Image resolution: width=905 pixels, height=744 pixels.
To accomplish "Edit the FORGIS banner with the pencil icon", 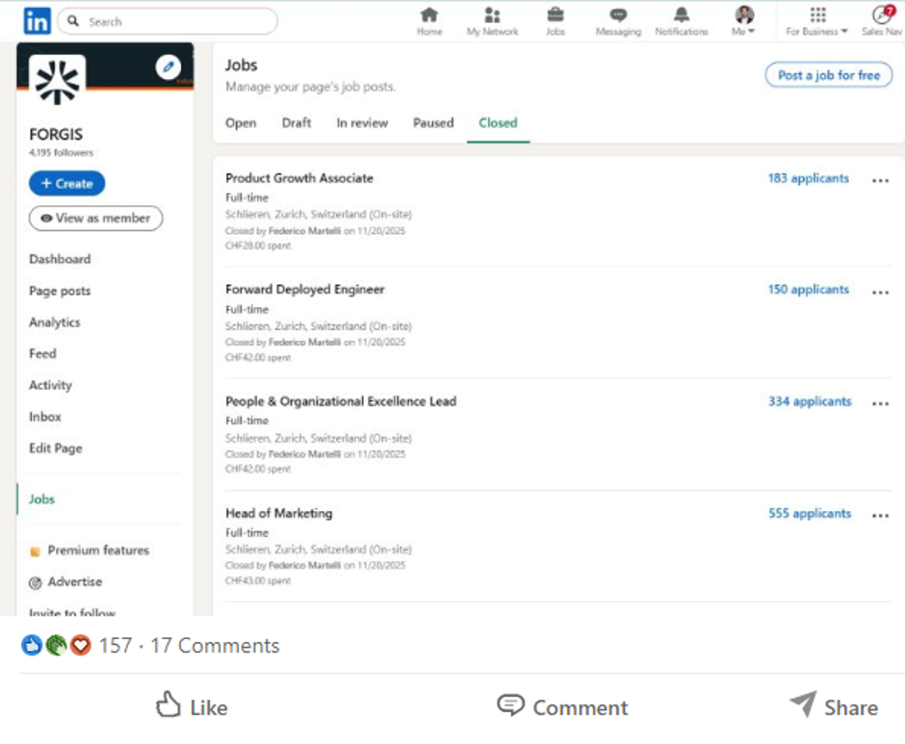I will [x=169, y=67].
